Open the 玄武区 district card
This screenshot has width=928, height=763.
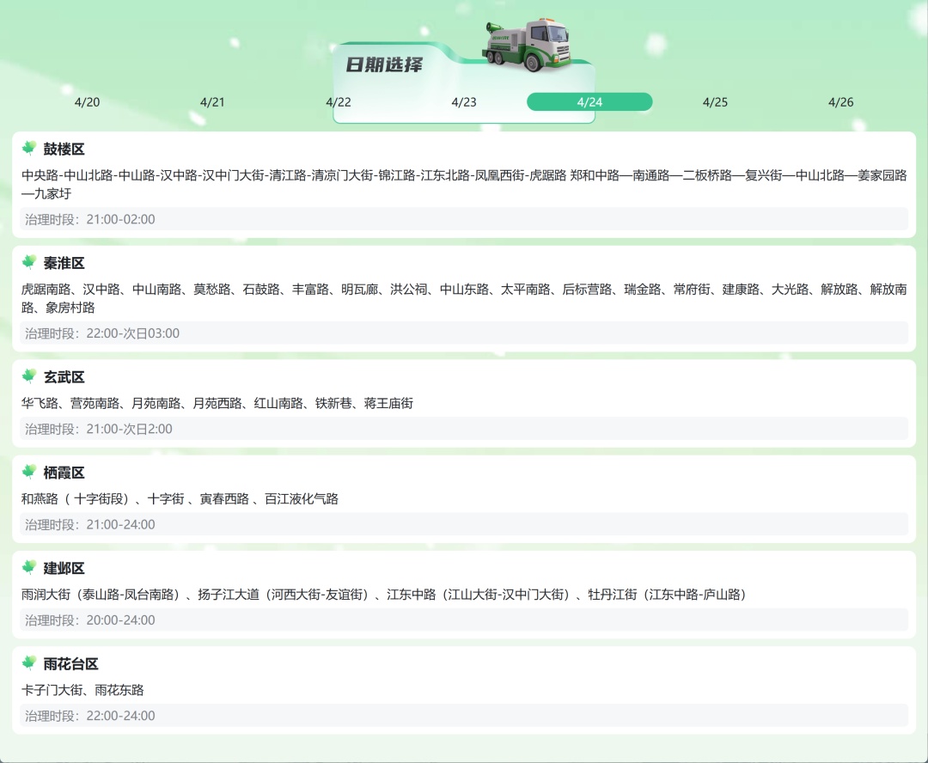point(464,402)
